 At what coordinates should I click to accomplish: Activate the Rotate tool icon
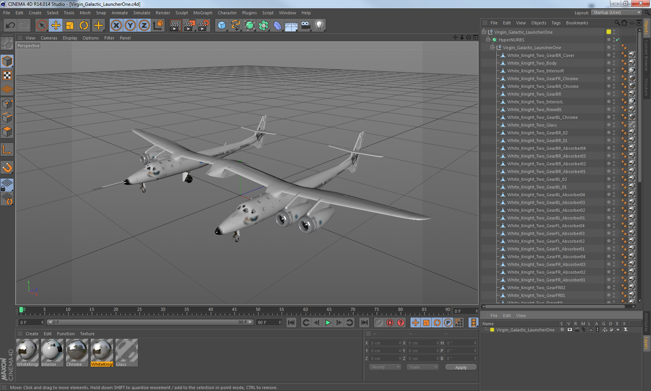pos(84,26)
